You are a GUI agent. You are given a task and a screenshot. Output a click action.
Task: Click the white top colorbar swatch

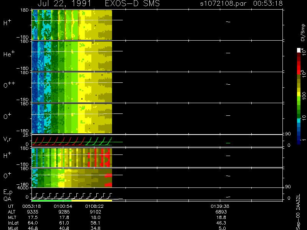pos(299,50)
